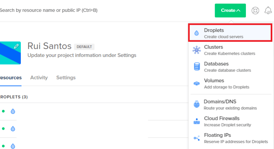
Task: Click the Floating IPs icon
Action: pyautogui.click(x=197, y=138)
